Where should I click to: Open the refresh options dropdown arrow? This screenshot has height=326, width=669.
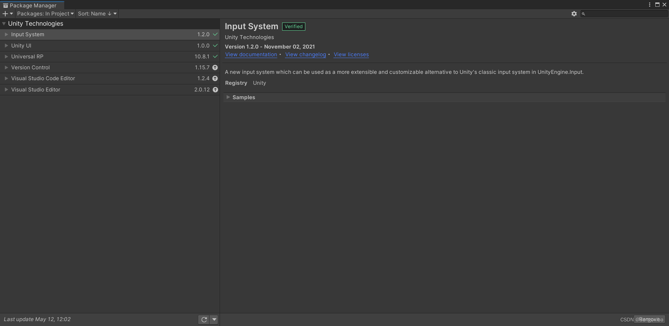[x=214, y=320]
